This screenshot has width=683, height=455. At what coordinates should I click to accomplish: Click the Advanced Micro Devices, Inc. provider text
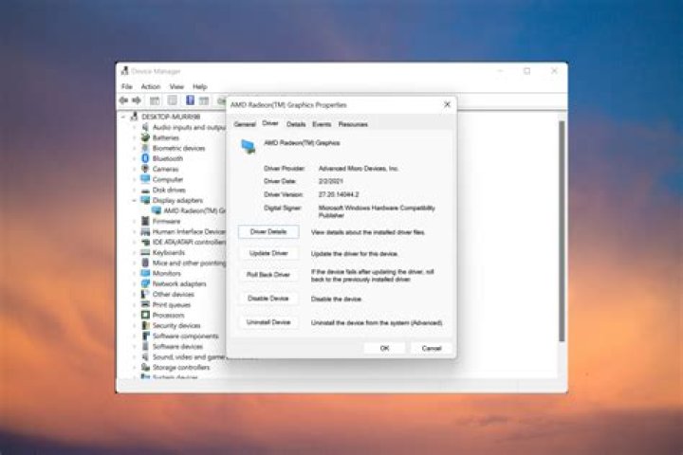tap(359, 168)
